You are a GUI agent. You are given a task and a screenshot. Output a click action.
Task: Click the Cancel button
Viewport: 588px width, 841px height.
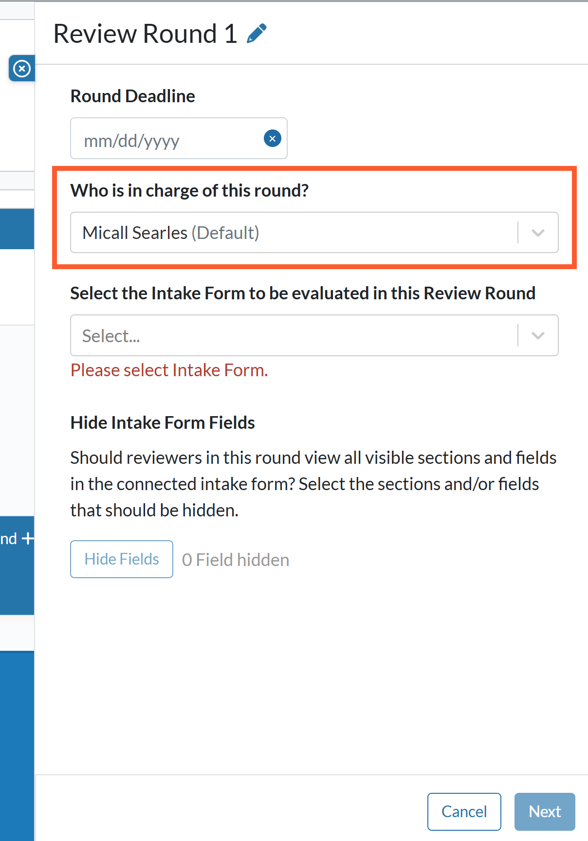[464, 812]
